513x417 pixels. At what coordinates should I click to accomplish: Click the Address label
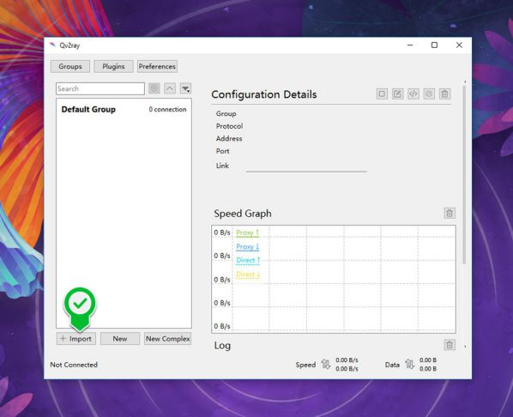point(229,138)
